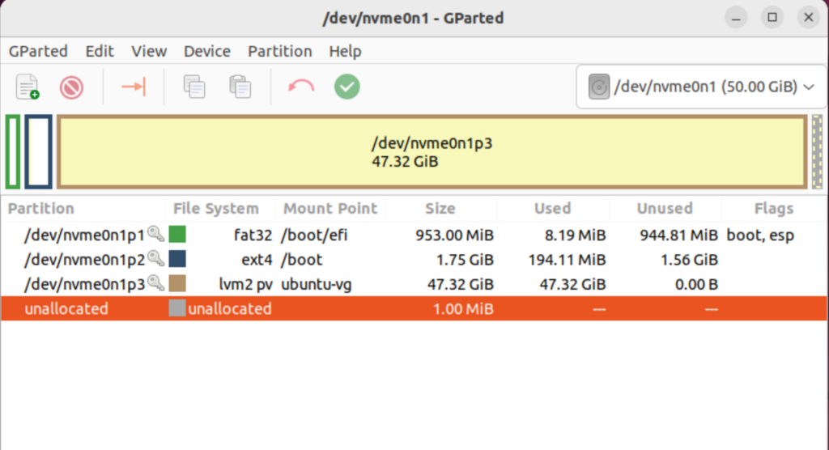Viewport: 829px width, 450px height.
Task: Click the Delete partition toolbar icon
Action: pos(71,87)
